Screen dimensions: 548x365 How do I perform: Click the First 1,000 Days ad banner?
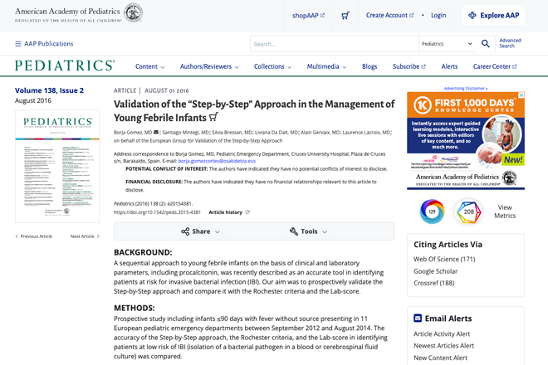point(466,141)
